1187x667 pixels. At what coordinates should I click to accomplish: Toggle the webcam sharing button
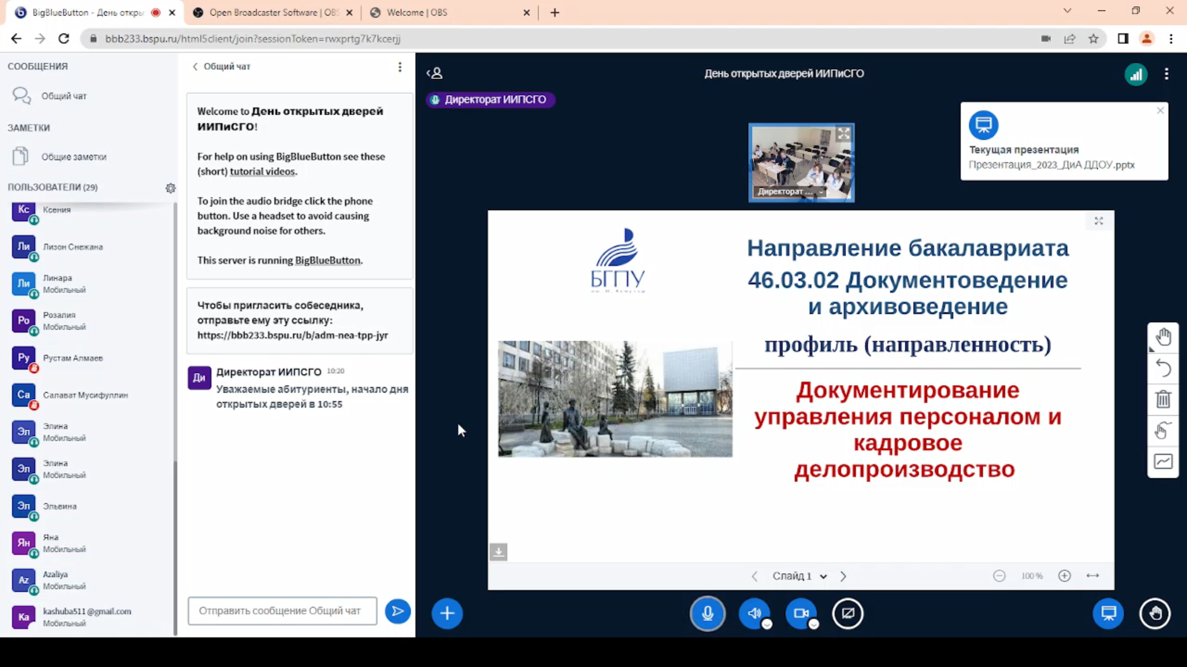tap(801, 613)
